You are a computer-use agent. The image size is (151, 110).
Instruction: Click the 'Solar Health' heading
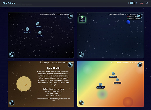(x=54, y=68)
